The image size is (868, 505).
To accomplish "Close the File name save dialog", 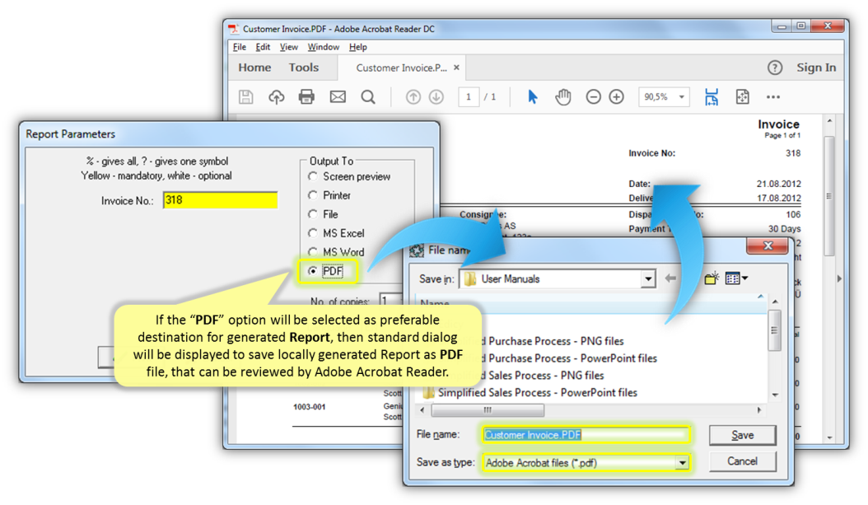I will coord(768,245).
